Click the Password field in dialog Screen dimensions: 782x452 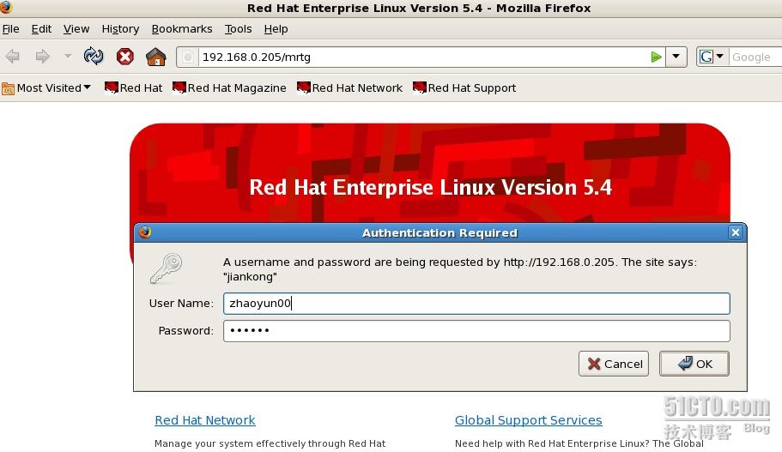(x=476, y=331)
